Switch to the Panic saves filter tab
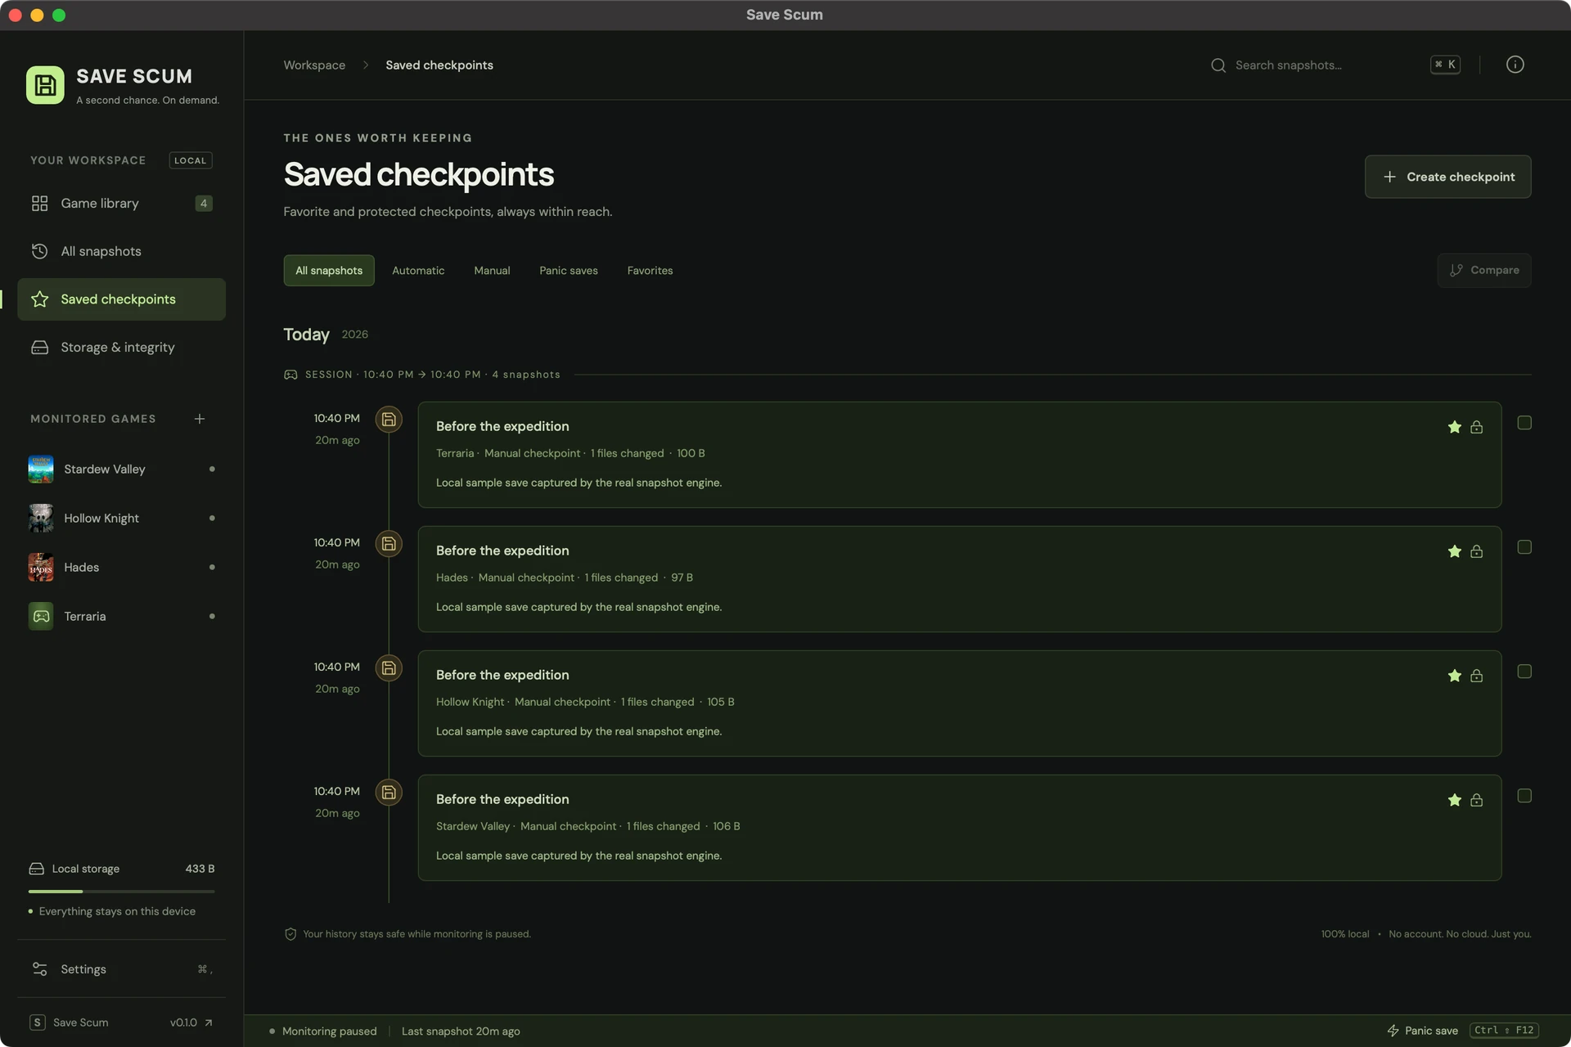The image size is (1571, 1047). tap(569, 271)
